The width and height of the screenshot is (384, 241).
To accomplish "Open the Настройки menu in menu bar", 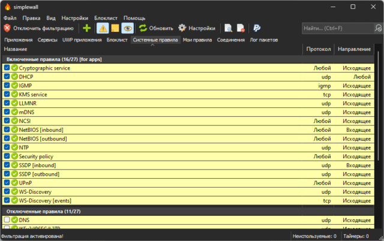I will 74,18.
